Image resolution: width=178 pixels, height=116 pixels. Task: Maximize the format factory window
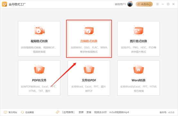pyautogui.click(x=168, y=4)
